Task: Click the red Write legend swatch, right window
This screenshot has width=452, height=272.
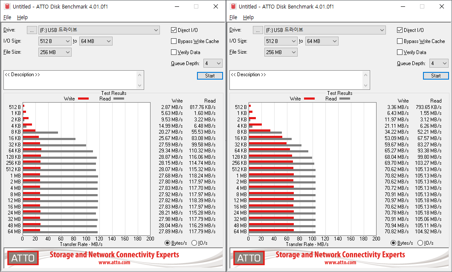Action: click(309, 99)
